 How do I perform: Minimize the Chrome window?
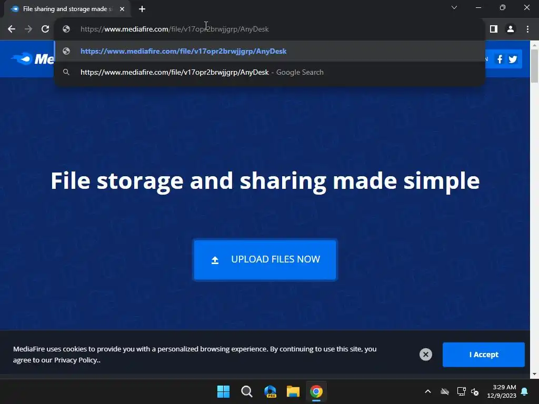point(478,7)
